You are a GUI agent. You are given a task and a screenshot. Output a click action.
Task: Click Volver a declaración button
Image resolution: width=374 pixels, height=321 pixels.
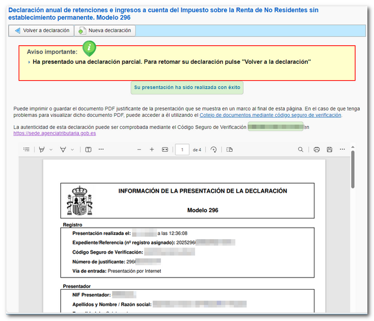tap(40, 31)
